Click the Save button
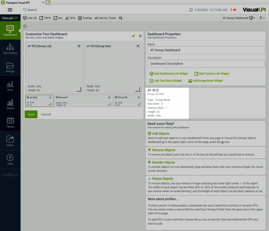This screenshot has height=231, width=269. [31, 114]
